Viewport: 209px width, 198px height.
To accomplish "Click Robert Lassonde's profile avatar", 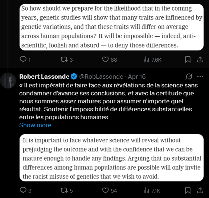I will click(x=8, y=81).
